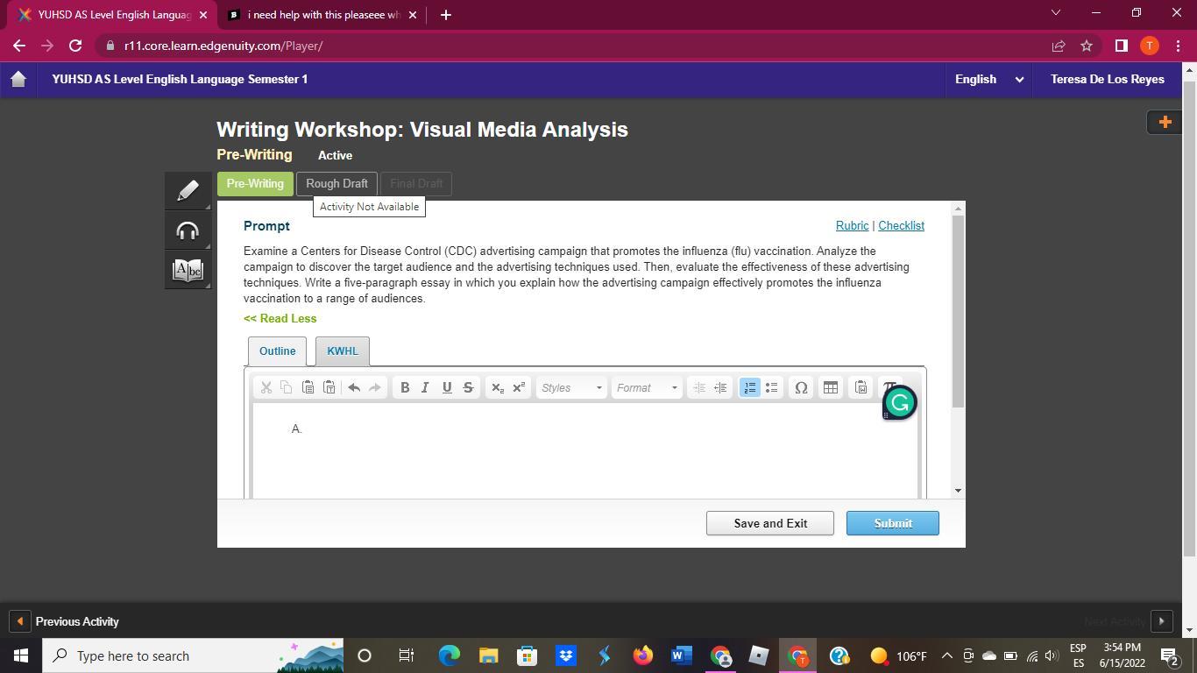Insert a table into the editor
Viewport: 1197px width, 673px height.
[x=831, y=387]
